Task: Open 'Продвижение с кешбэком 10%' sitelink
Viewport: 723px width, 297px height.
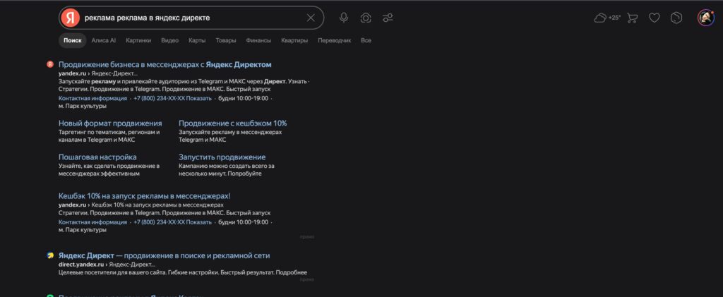Action: tap(233, 123)
